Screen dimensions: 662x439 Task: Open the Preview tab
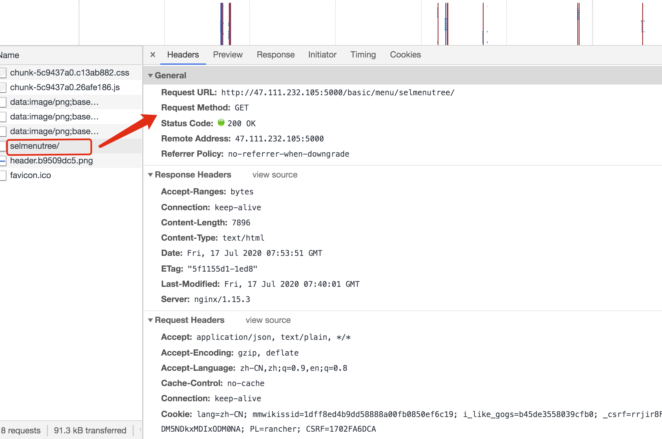(228, 55)
